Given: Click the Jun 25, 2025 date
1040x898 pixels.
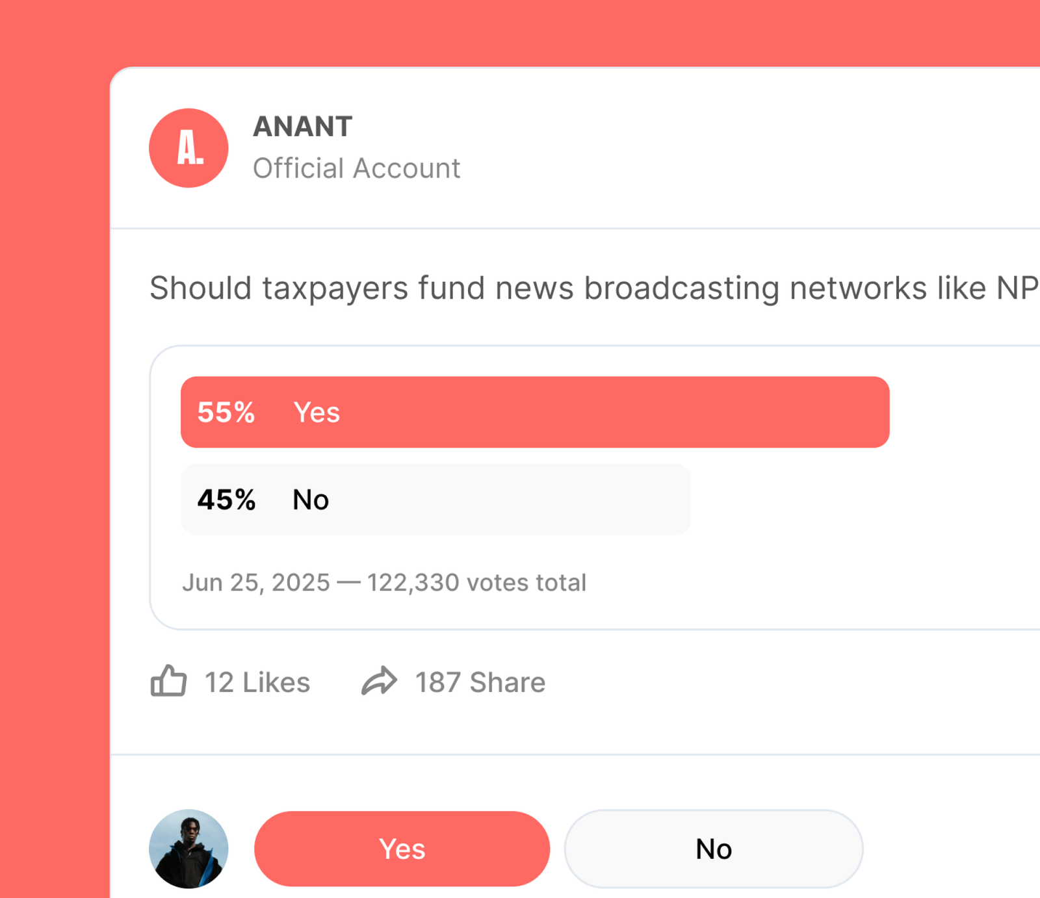Looking at the screenshot, I should click(x=256, y=582).
